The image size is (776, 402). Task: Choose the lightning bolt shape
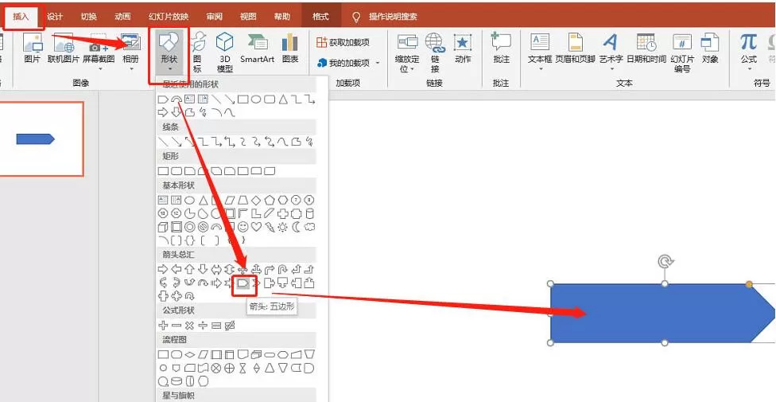[270, 227]
